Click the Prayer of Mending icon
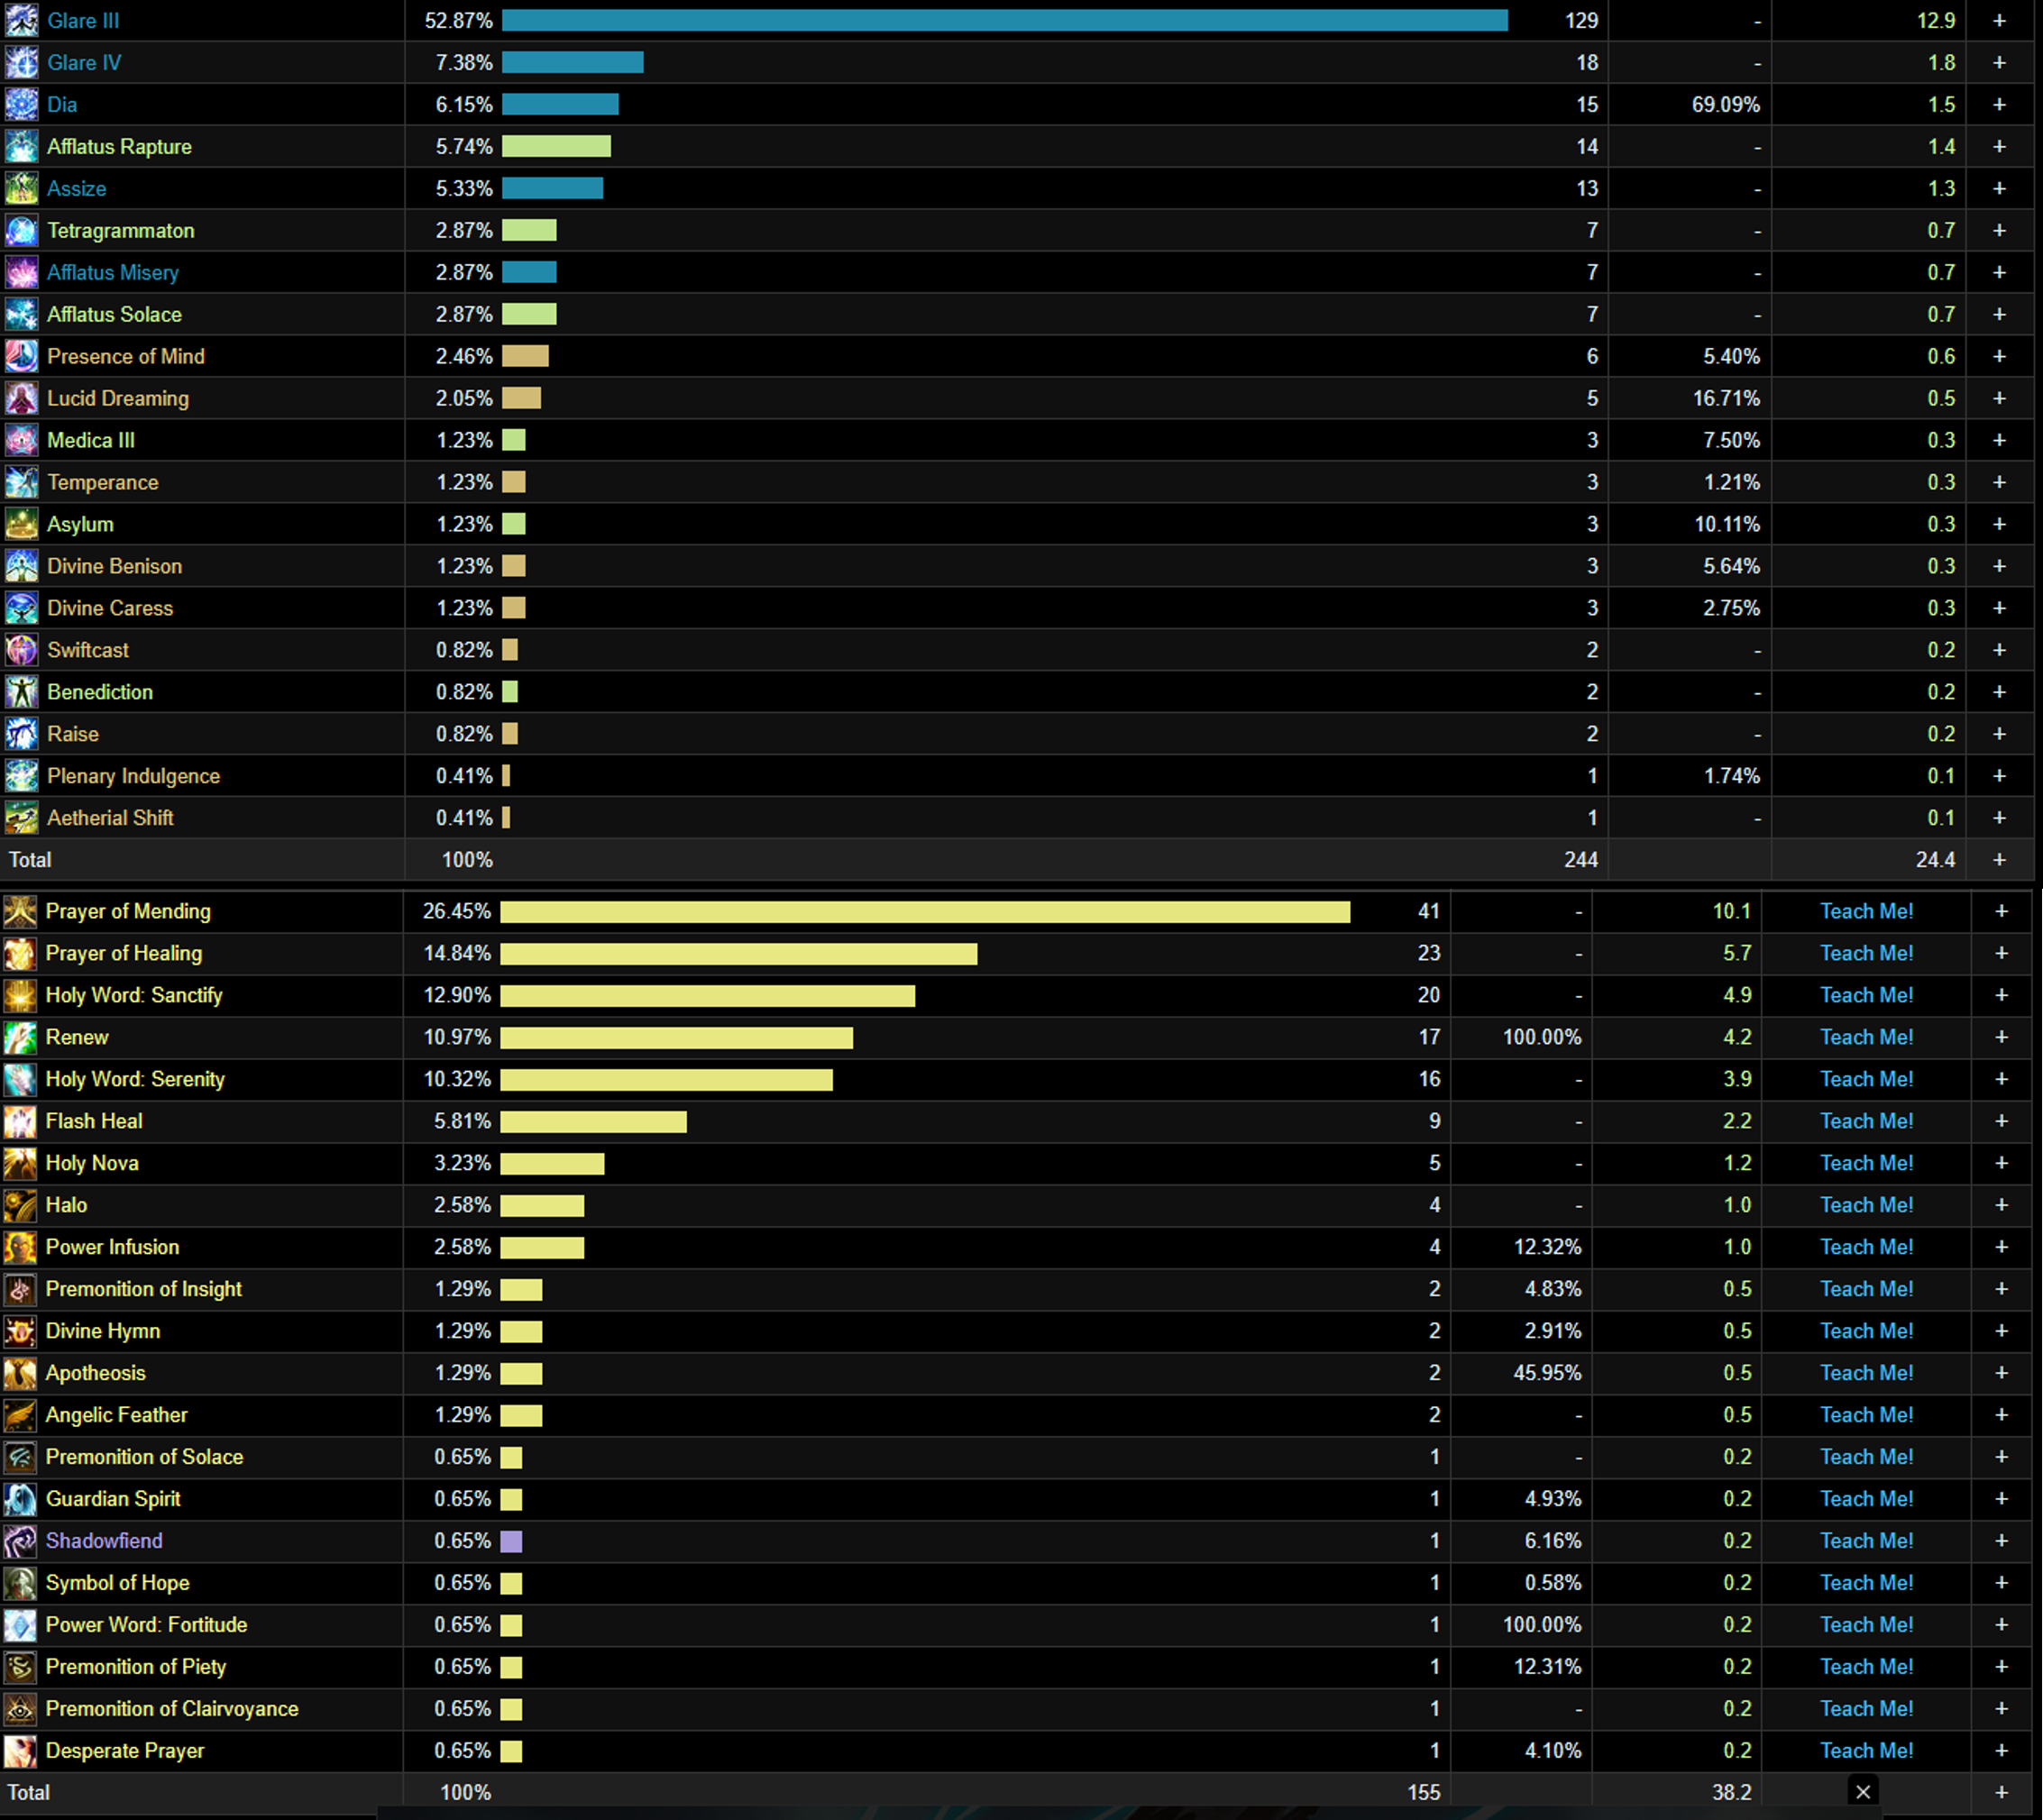This screenshot has height=1820, width=2043. [20, 911]
